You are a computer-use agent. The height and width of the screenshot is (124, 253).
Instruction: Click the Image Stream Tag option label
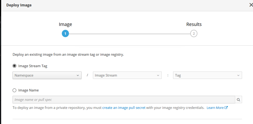(33, 66)
